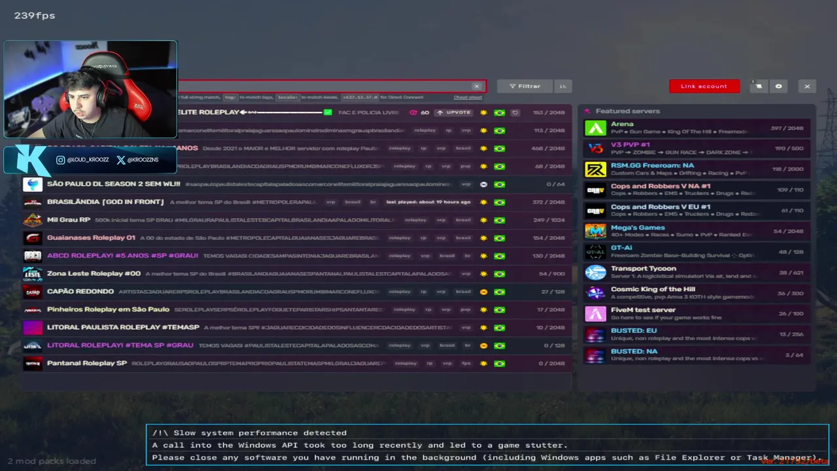Open the Cheat sheet link

[x=468, y=97]
